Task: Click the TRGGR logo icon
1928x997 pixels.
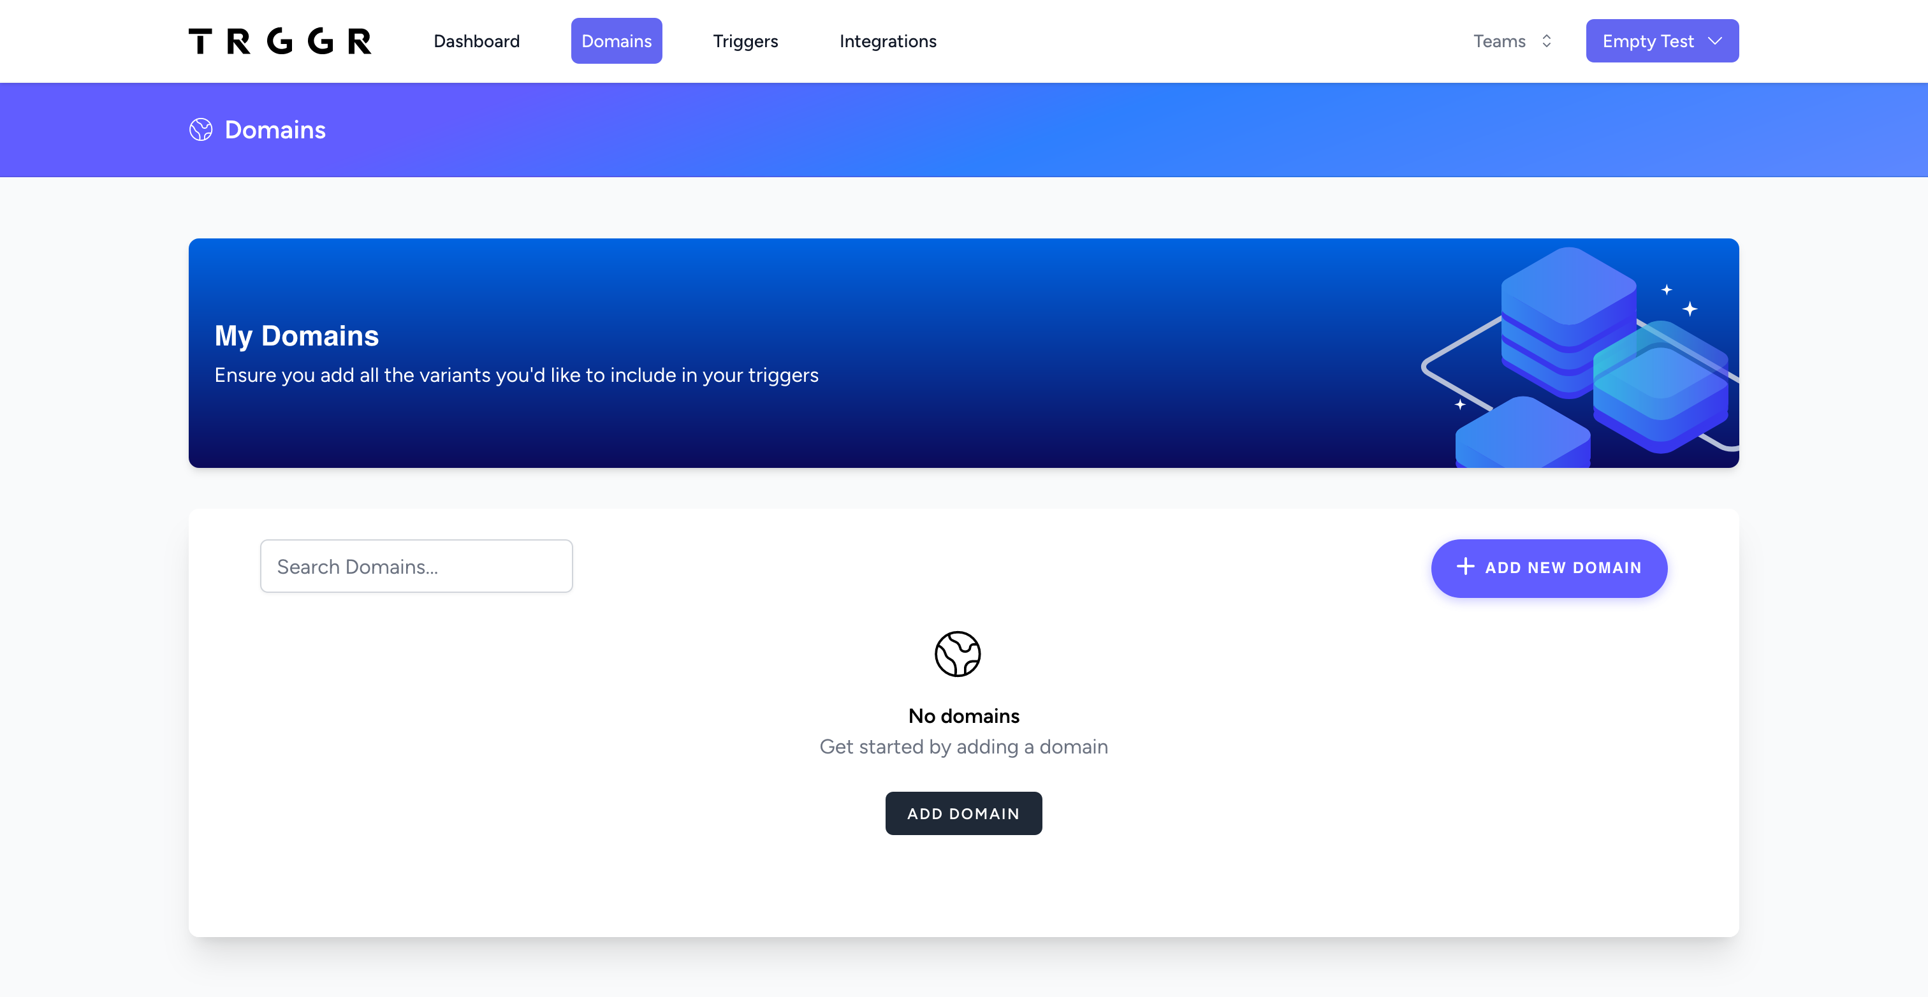Action: tap(280, 41)
